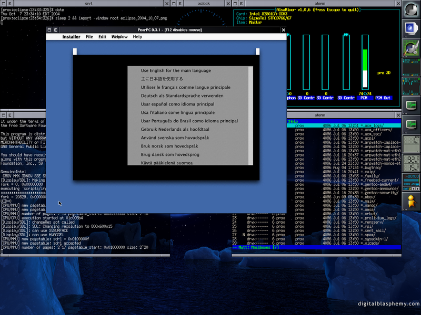Screen dimensions: 421x315
Task: Select the .gentoo-security/ mailbox row
Action: tap(380, 193)
